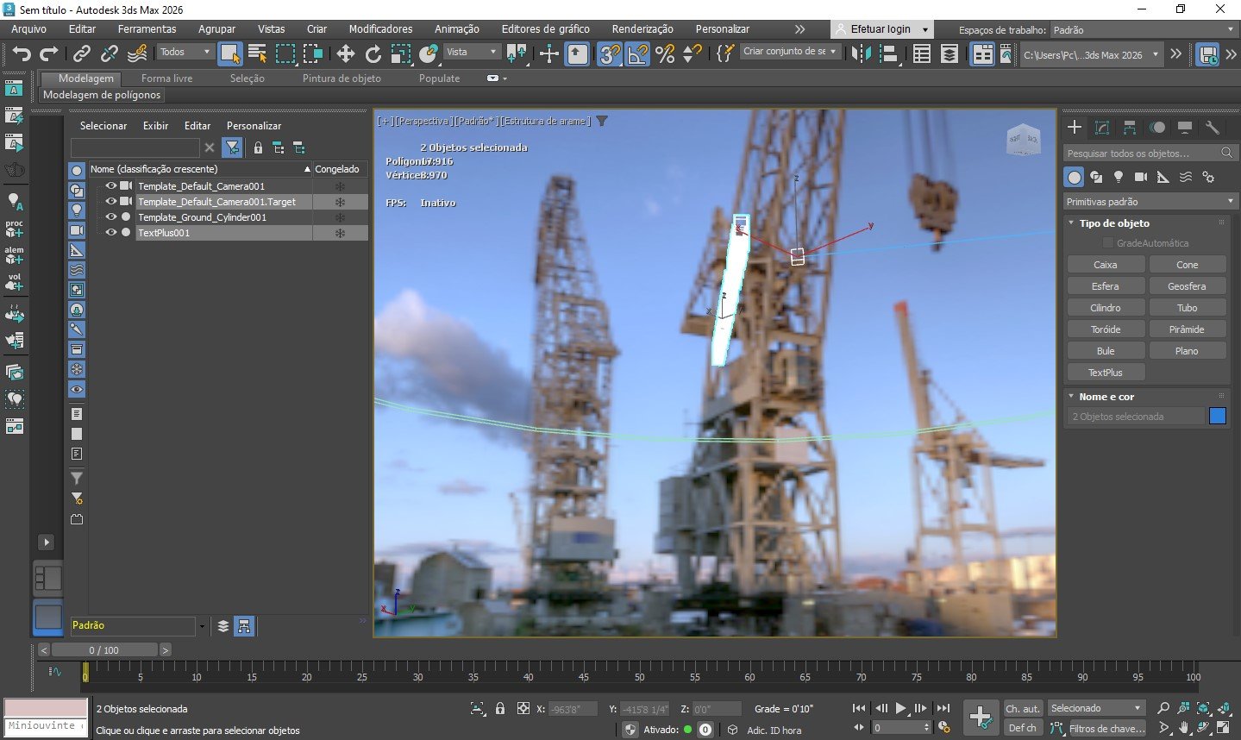The image size is (1241, 740).
Task: Open the Selecionado key filter dropdown
Action: [x=1096, y=708]
